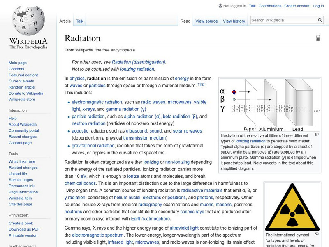Image resolution: width=329 pixels, height=247 pixels.
Task: Click the Wikipedia globe logo
Action: [28, 20]
